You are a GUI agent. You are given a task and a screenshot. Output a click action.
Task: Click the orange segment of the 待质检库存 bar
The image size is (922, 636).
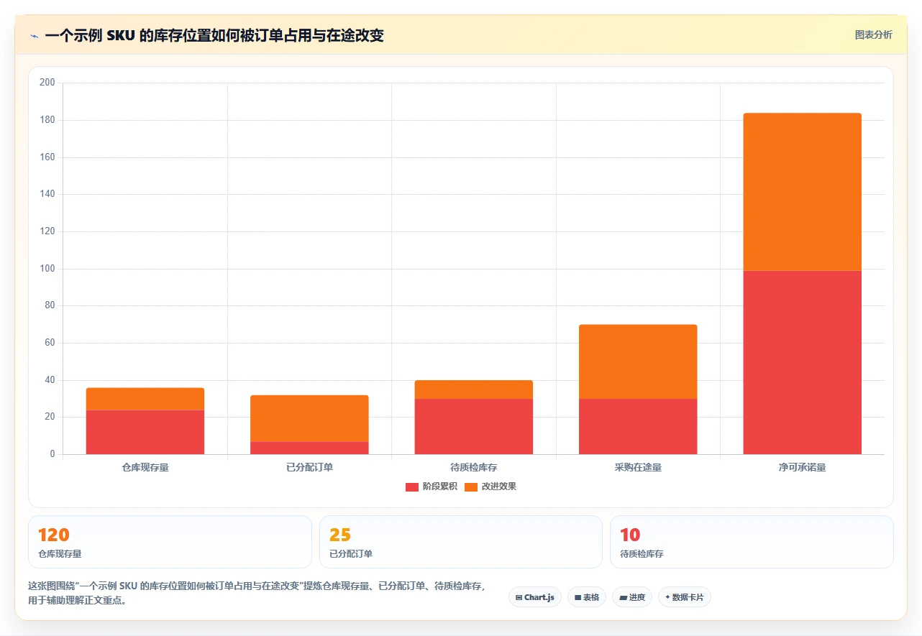[x=474, y=390]
